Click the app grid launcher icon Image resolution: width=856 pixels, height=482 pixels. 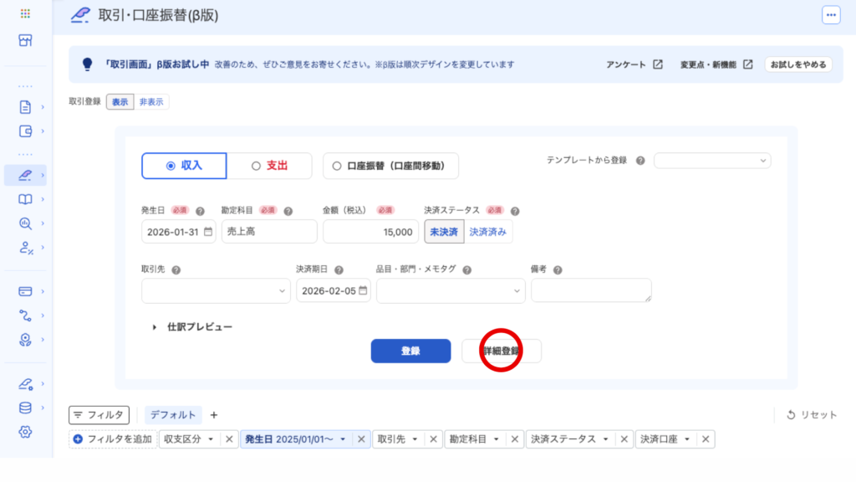coord(25,14)
